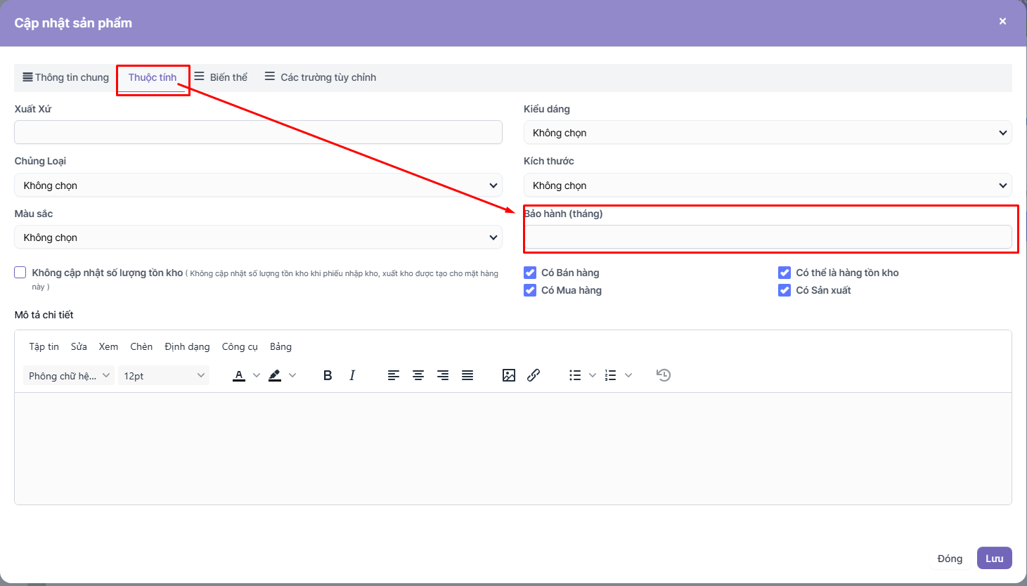The height and width of the screenshot is (586, 1027).
Task: Enable 'Không cập nhật số lượng tồn kho' checkbox
Action: pyautogui.click(x=20, y=273)
